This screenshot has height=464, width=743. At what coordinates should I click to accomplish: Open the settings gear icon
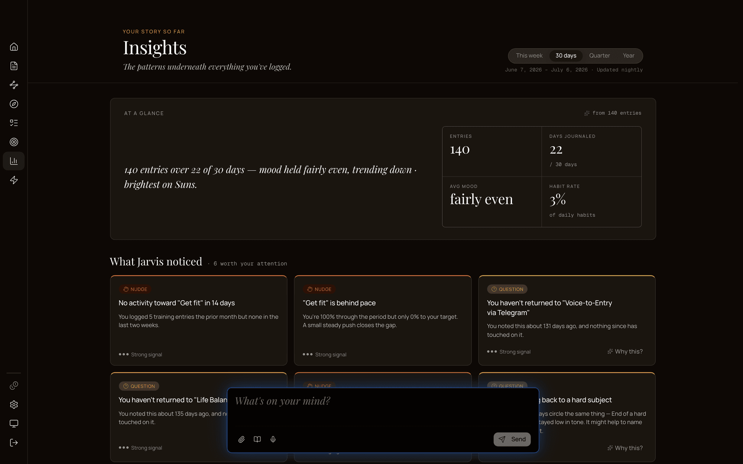pyautogui.click(x=14, y=405)
